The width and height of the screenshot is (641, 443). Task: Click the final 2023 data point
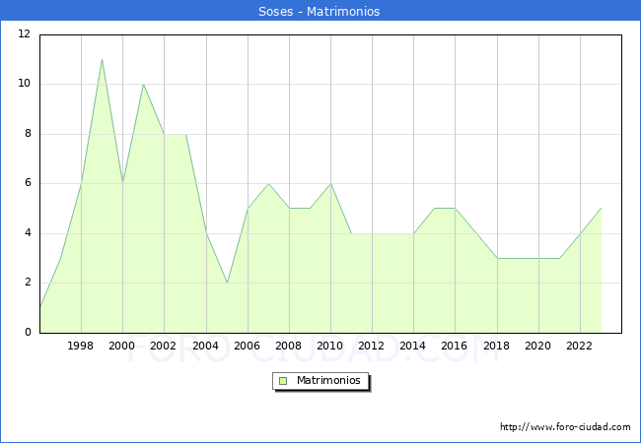coord(601,208)
